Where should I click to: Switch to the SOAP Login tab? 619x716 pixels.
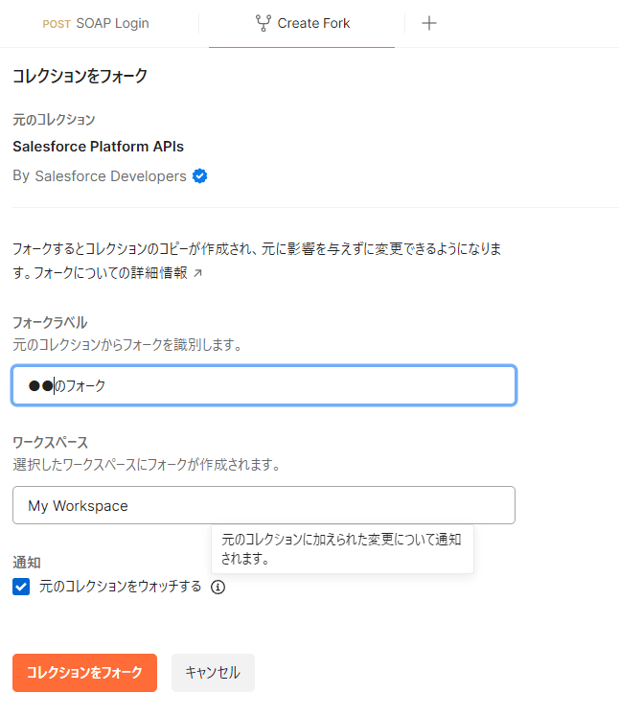[112, 23]
